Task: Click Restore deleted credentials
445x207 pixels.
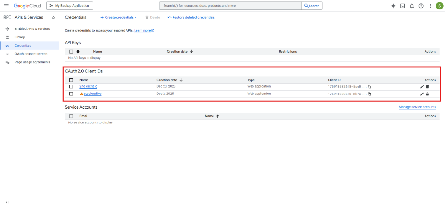Action: (x=191, y=17)
